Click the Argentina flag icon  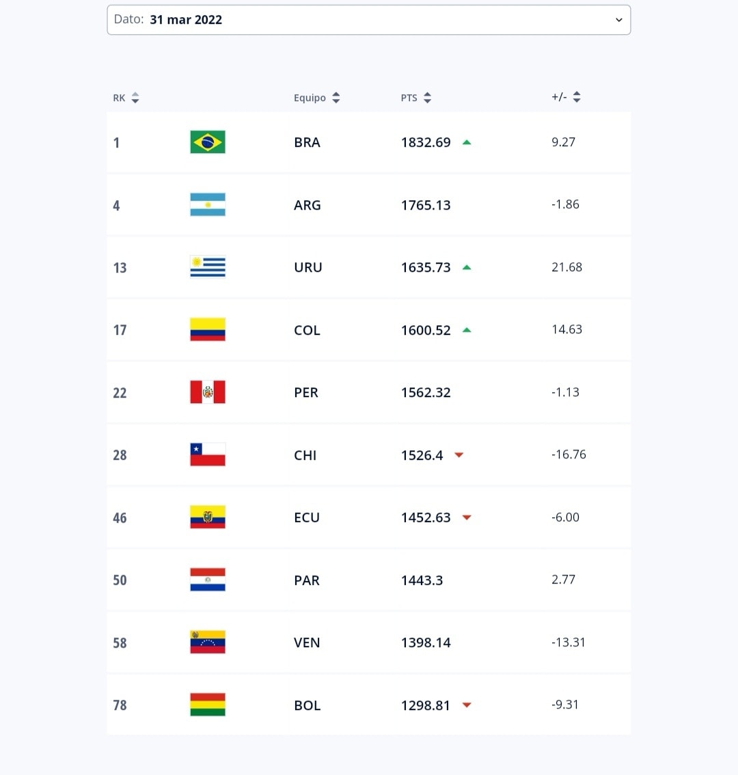tap(208, 205)
